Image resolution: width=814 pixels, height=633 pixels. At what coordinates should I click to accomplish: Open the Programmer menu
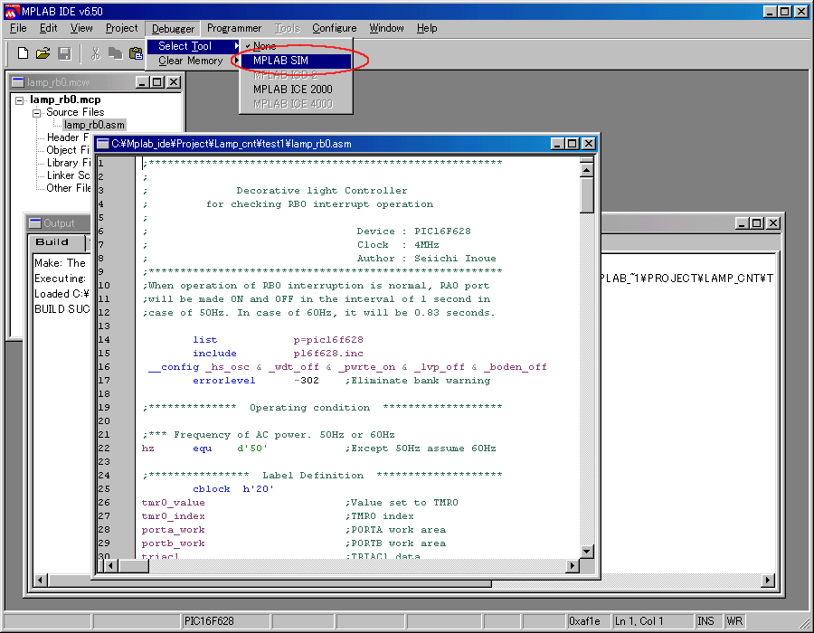pyautogui.click(x=234, y=28)
